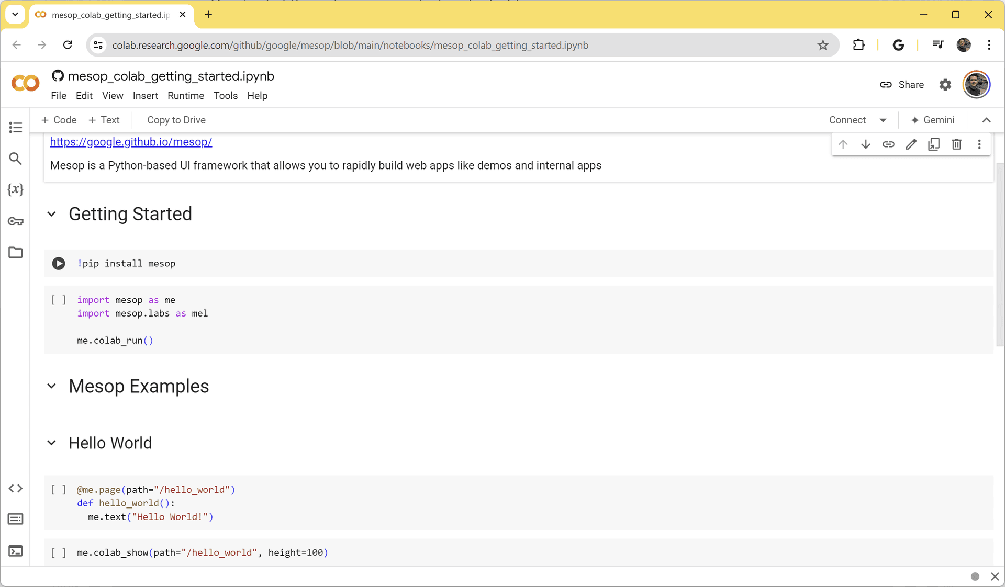Open the google.github.io/mesop link
This screenshot has width=1005, height=587.
pos(131,142)
